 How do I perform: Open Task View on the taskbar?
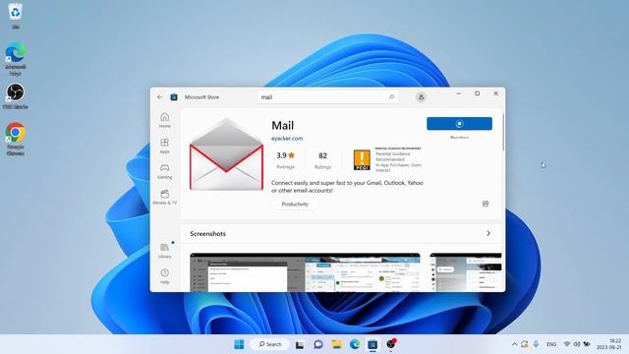point(299,344)
